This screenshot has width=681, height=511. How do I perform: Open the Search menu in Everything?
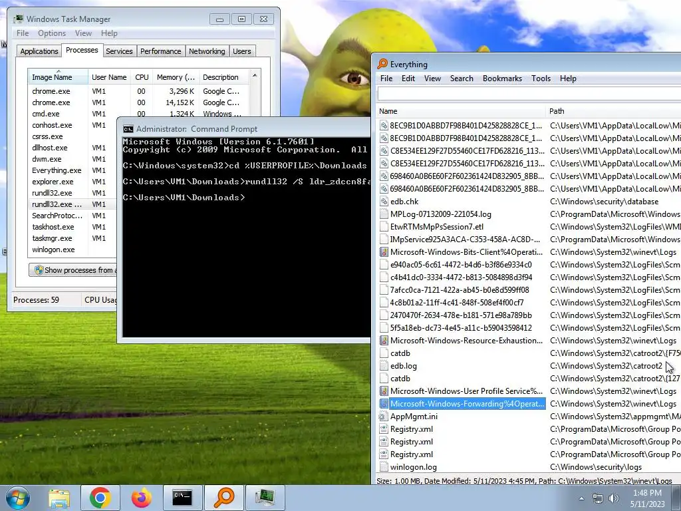[462, 79]
